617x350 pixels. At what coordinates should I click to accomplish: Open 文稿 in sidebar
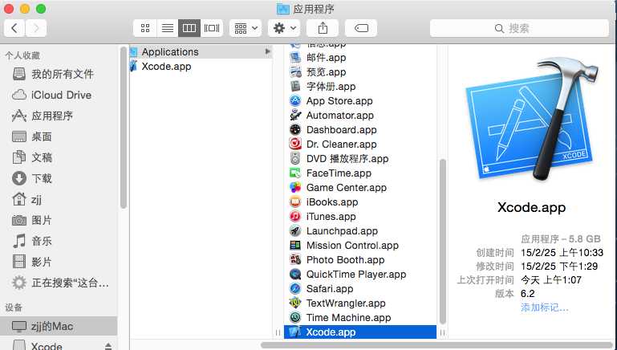pos(59,157)
